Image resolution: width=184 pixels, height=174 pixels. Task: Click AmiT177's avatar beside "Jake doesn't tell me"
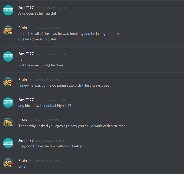[x=8, y=10]
